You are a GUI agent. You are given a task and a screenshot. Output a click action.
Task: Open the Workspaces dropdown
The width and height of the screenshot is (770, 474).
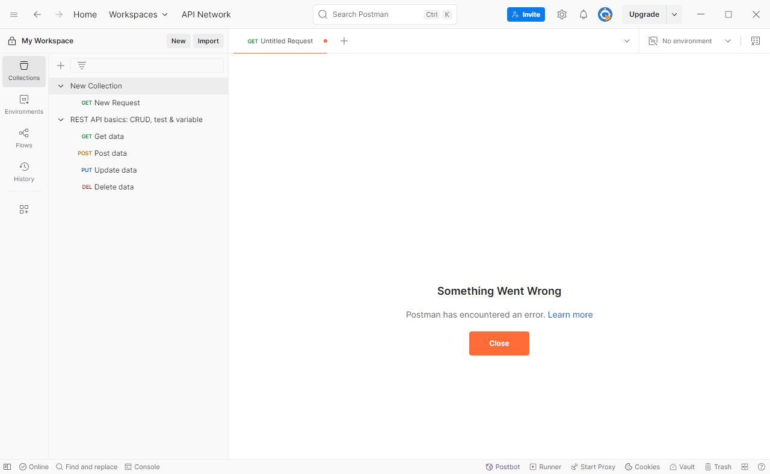pos(138,14)
